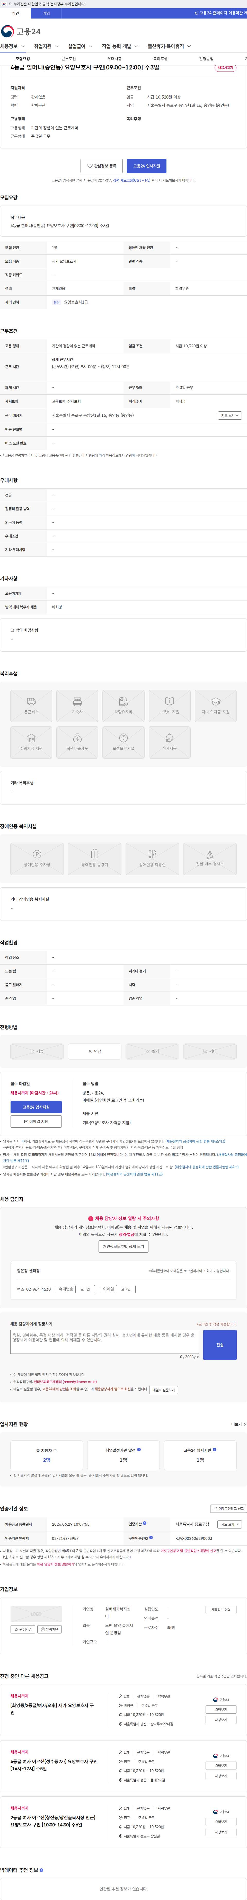The height and width of the screenshot is (1900, 247).
Task: Jump to the 모집요강 section tab
Action: 23,59
